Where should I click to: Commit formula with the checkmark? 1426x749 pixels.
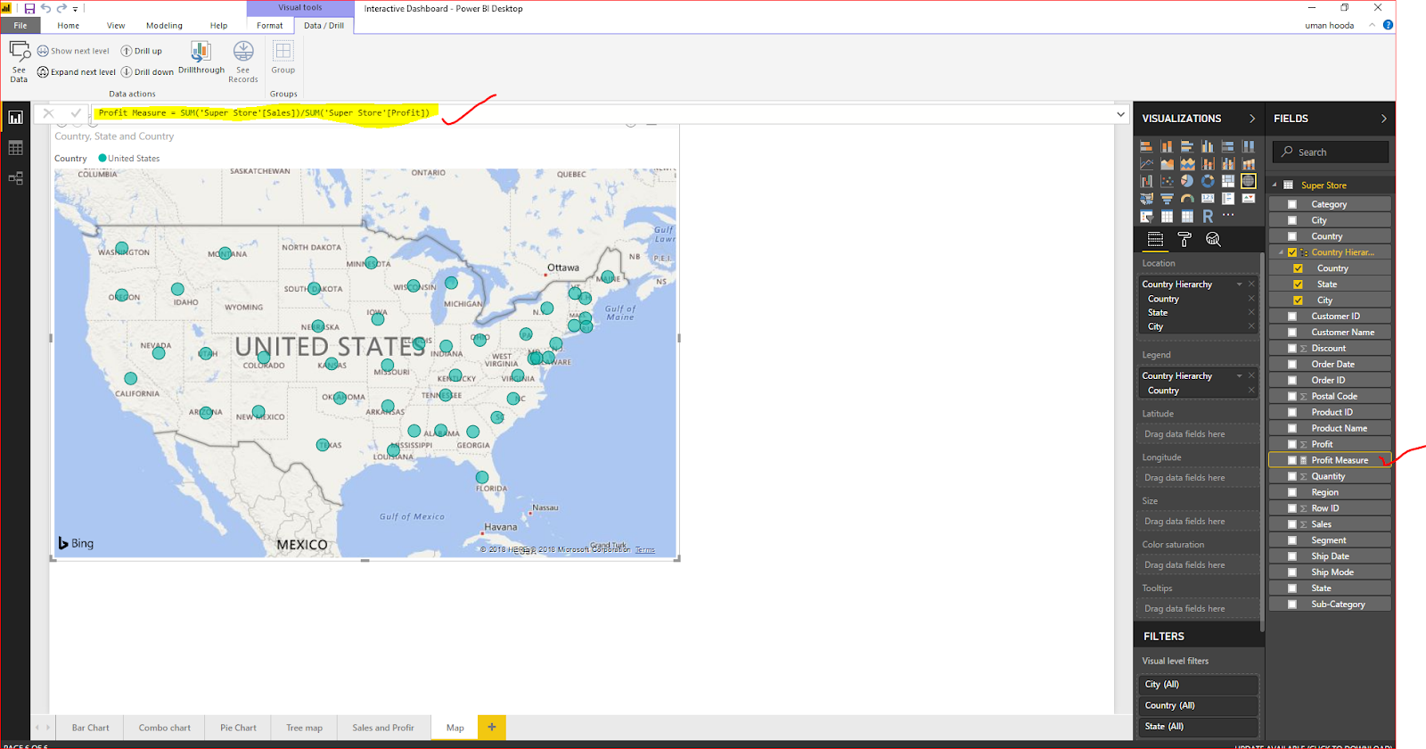coord(76,113)
